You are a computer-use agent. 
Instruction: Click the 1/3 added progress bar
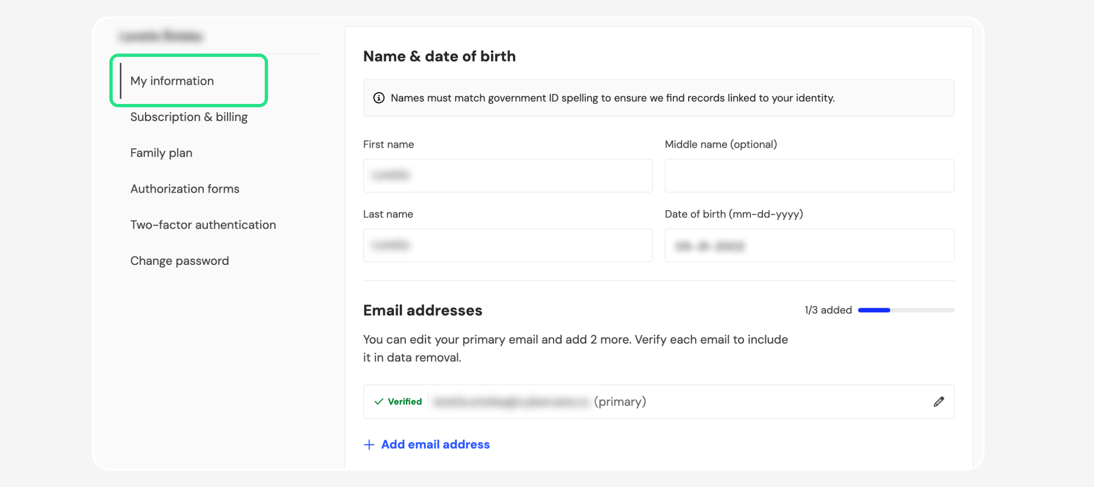(x=906, y=310)
